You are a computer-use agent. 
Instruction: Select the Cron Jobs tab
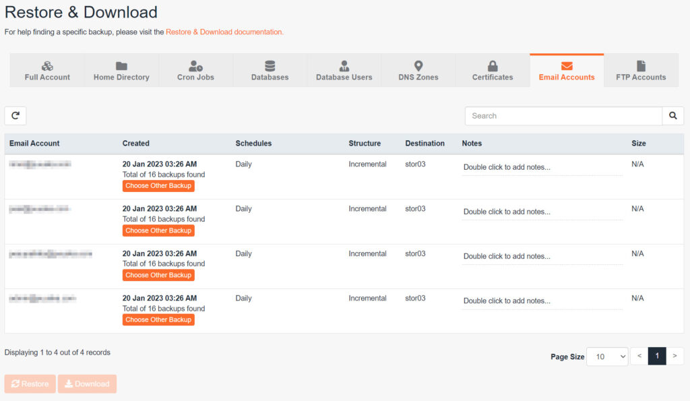(x=195, y=71)
